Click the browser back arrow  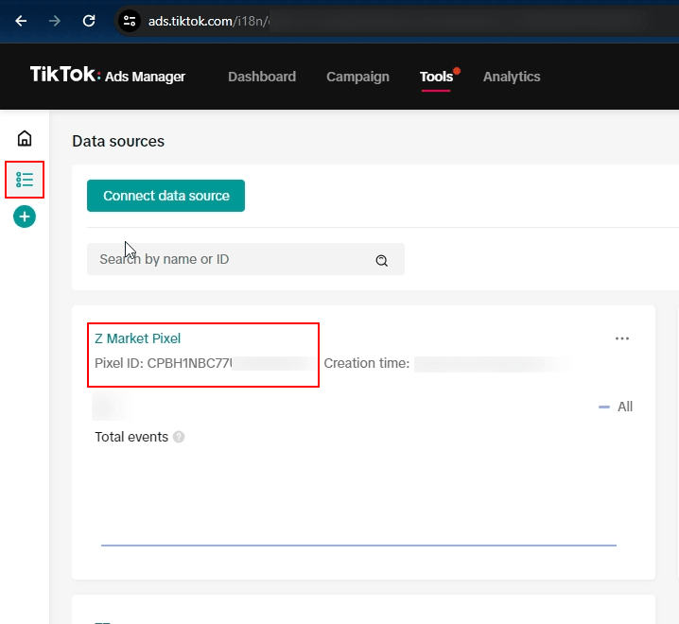pos(21,21)
